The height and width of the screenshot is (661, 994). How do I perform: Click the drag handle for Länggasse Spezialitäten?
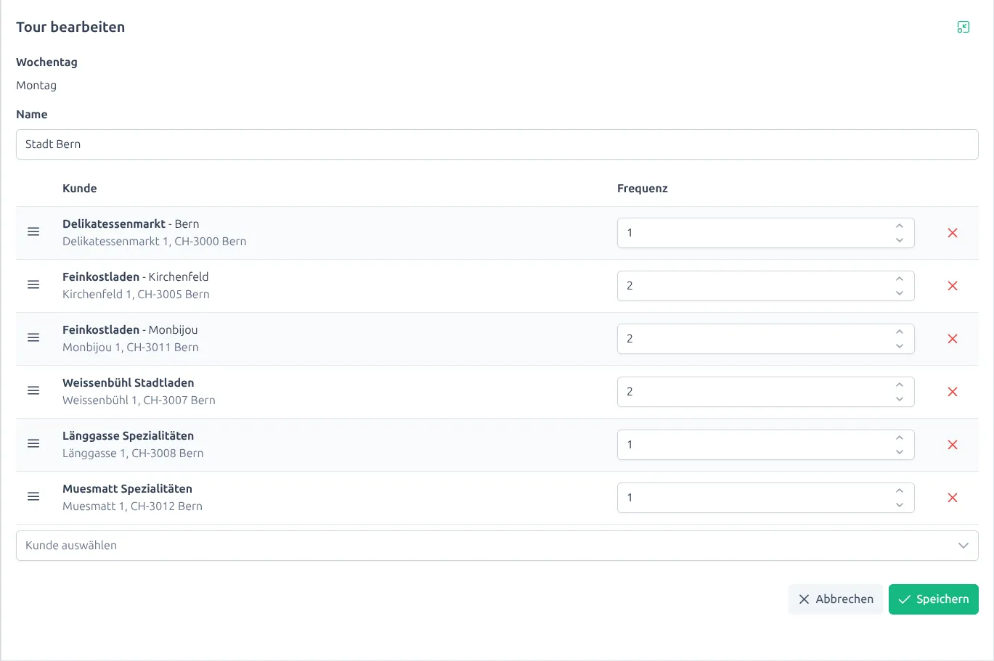33,443
